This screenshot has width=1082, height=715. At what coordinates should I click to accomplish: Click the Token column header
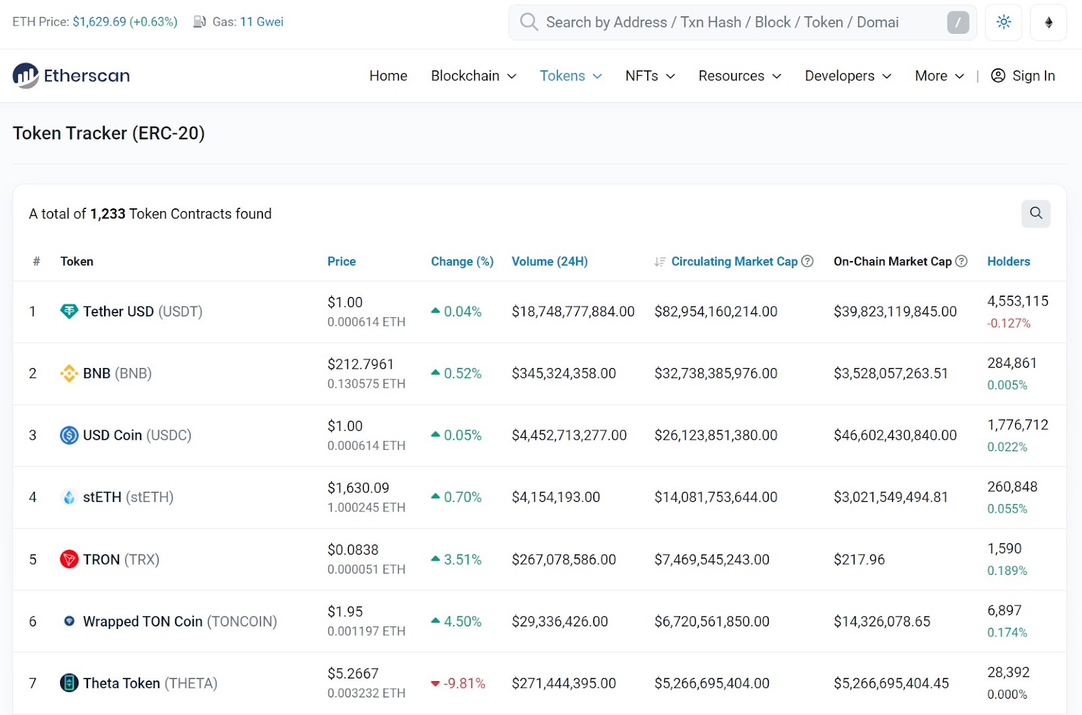(x=77, y=261)
